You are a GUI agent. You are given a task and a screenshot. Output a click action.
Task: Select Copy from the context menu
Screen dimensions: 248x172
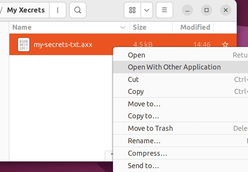181,91
